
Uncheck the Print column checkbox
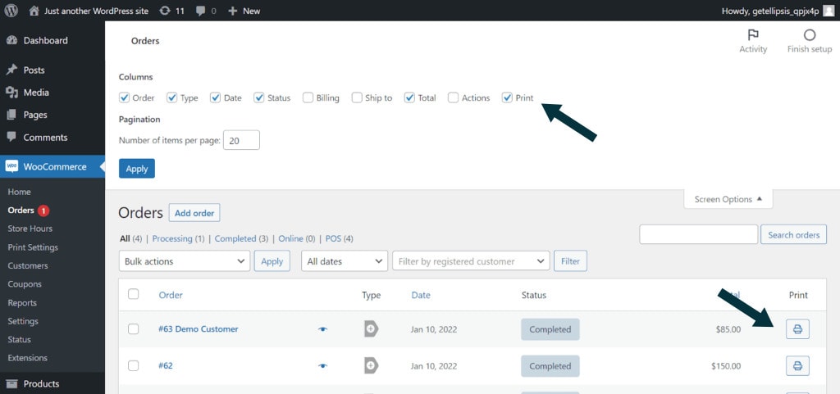pos(508,97)
